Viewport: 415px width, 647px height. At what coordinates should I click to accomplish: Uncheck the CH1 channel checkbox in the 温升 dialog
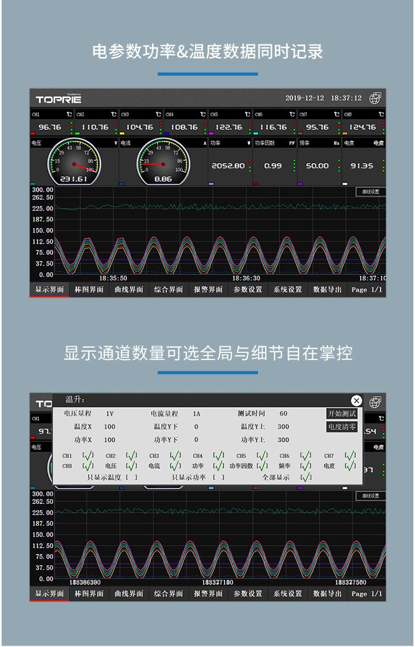pos(88,455)
